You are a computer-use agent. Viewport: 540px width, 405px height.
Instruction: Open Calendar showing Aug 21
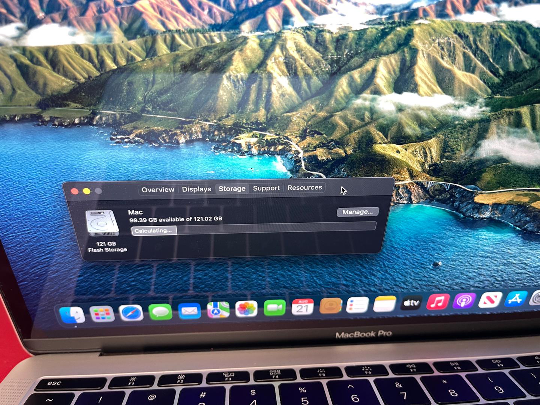coord(302,307)
